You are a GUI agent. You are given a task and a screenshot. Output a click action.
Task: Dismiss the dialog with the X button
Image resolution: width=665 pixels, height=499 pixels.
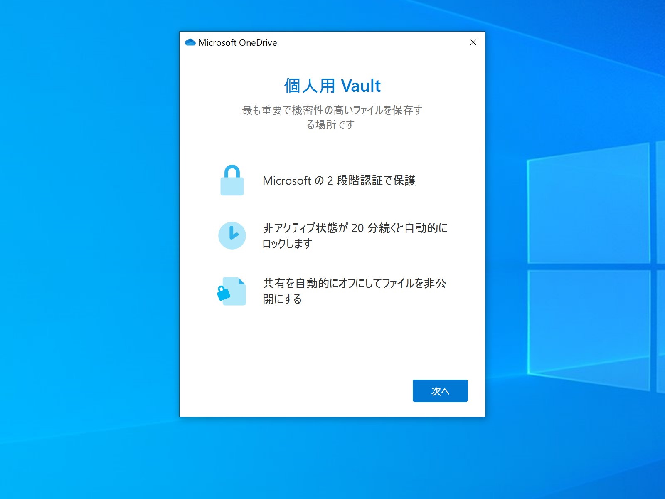tap(473, 42)
